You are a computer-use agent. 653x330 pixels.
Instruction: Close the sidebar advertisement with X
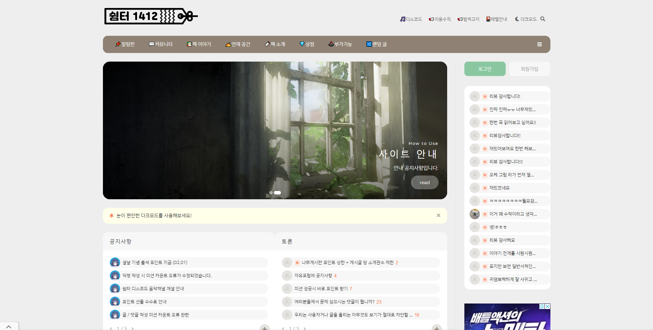pyautogui.click(x=548, y=306)
